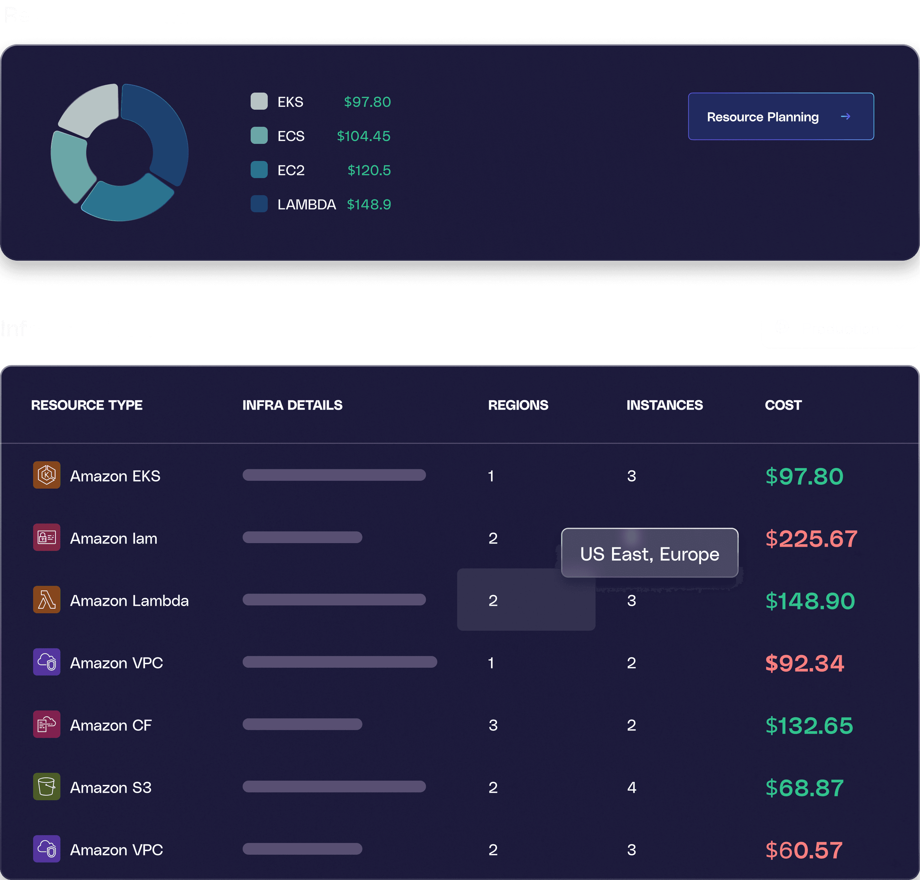Image resolution: width=920 pixels, height=880 pixels.
Task: Click the $225.67 cost for Amazon Iam
Action: point(811,539)
